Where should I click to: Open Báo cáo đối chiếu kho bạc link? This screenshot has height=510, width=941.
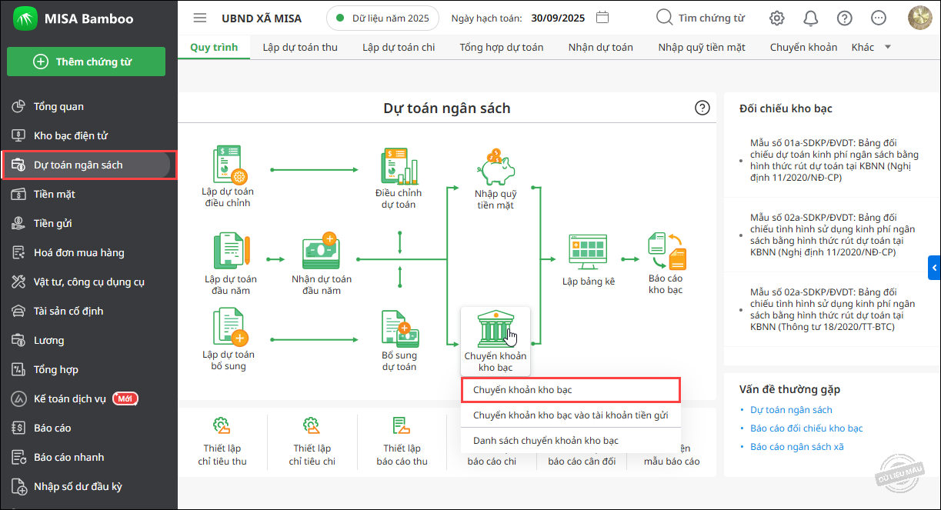pos(806,428)
